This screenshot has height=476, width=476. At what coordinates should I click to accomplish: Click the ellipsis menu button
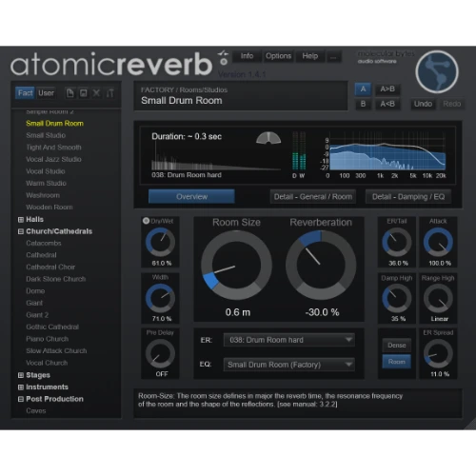[333, 57]
